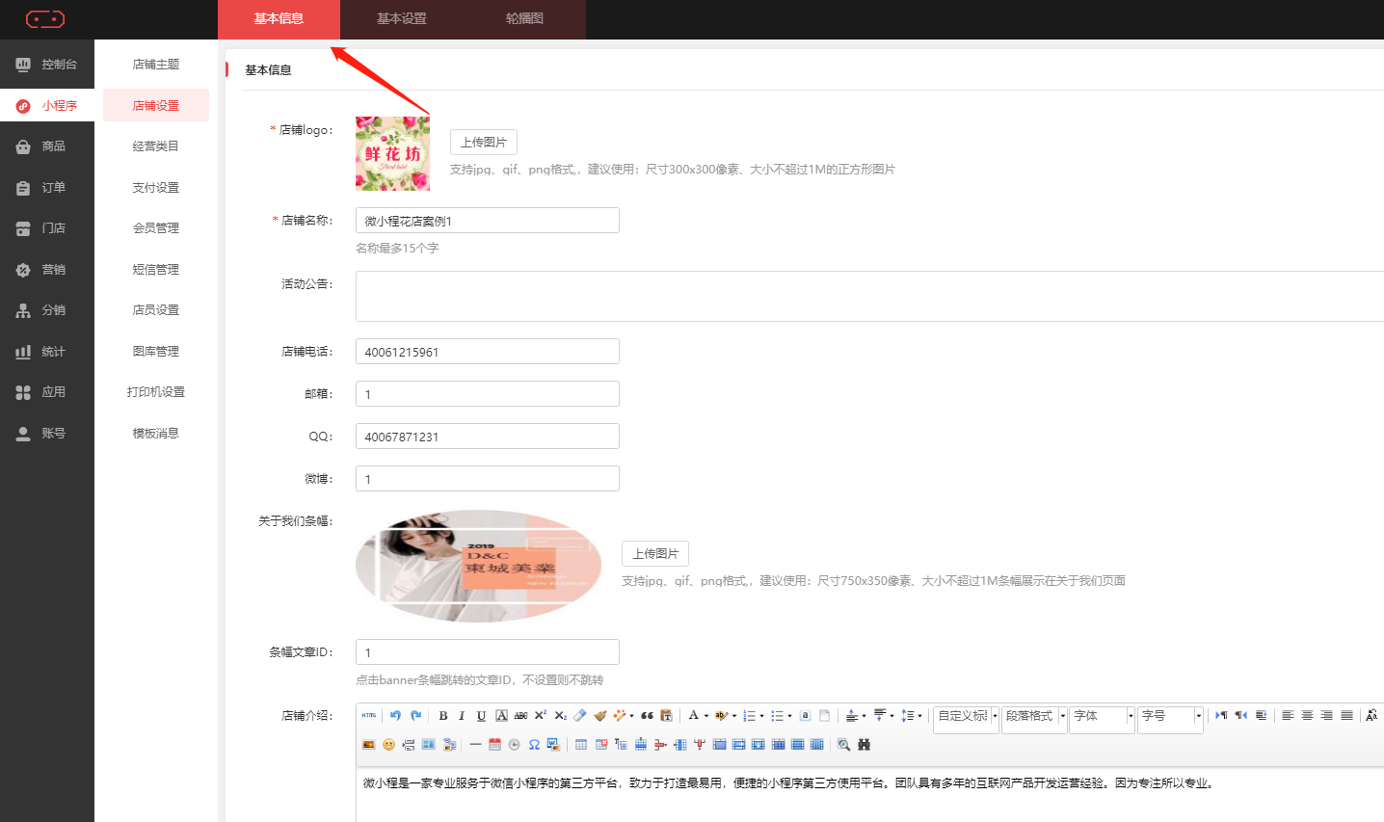Open 店铺主题 submenu link

point(156,65)
